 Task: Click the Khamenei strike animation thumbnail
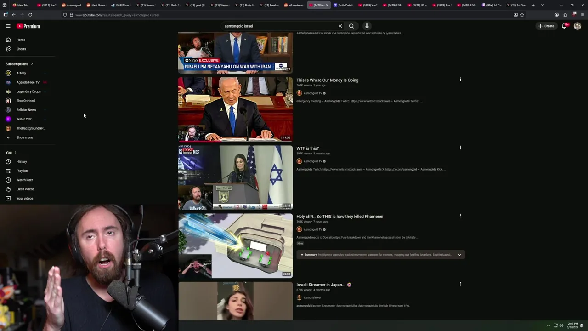(x=235, y=245)
